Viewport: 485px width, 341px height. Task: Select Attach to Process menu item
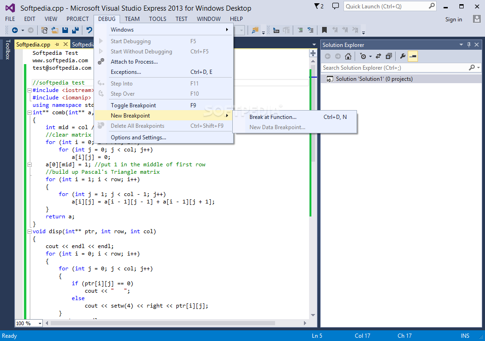164,62
